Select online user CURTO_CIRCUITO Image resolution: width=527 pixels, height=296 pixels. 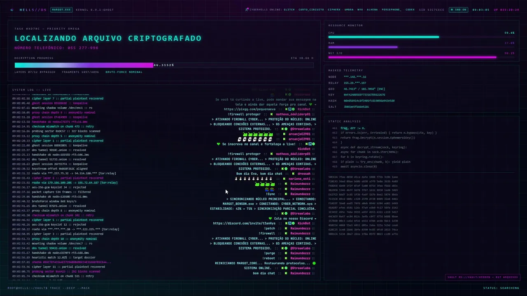click(311, 9)
